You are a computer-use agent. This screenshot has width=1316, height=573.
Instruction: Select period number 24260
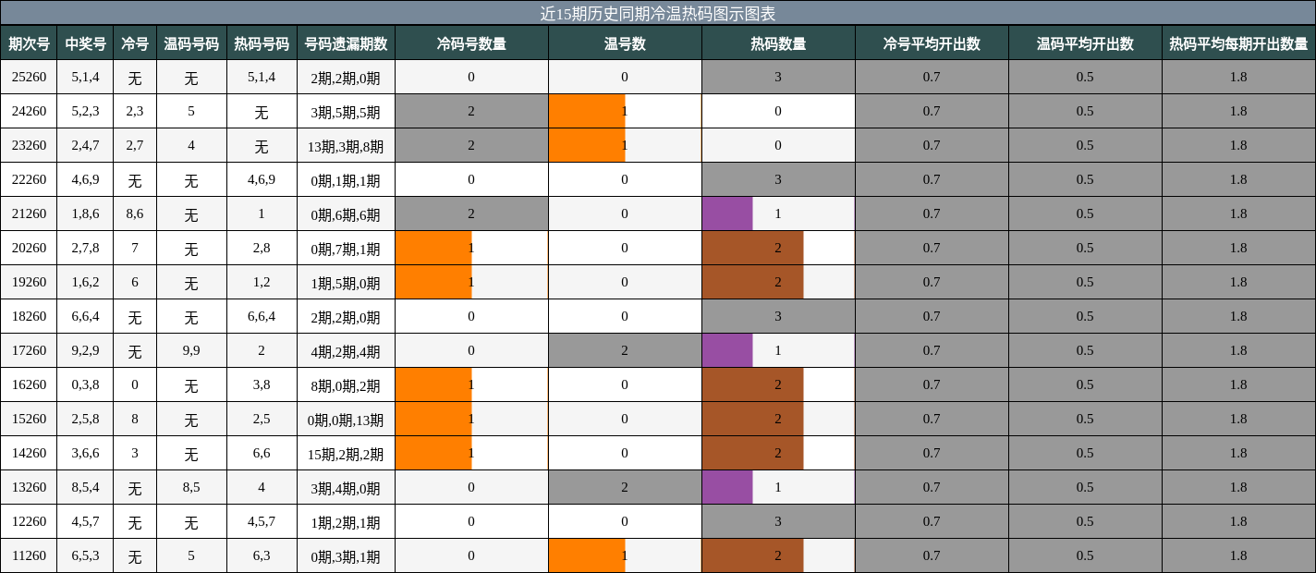[29, 112]
